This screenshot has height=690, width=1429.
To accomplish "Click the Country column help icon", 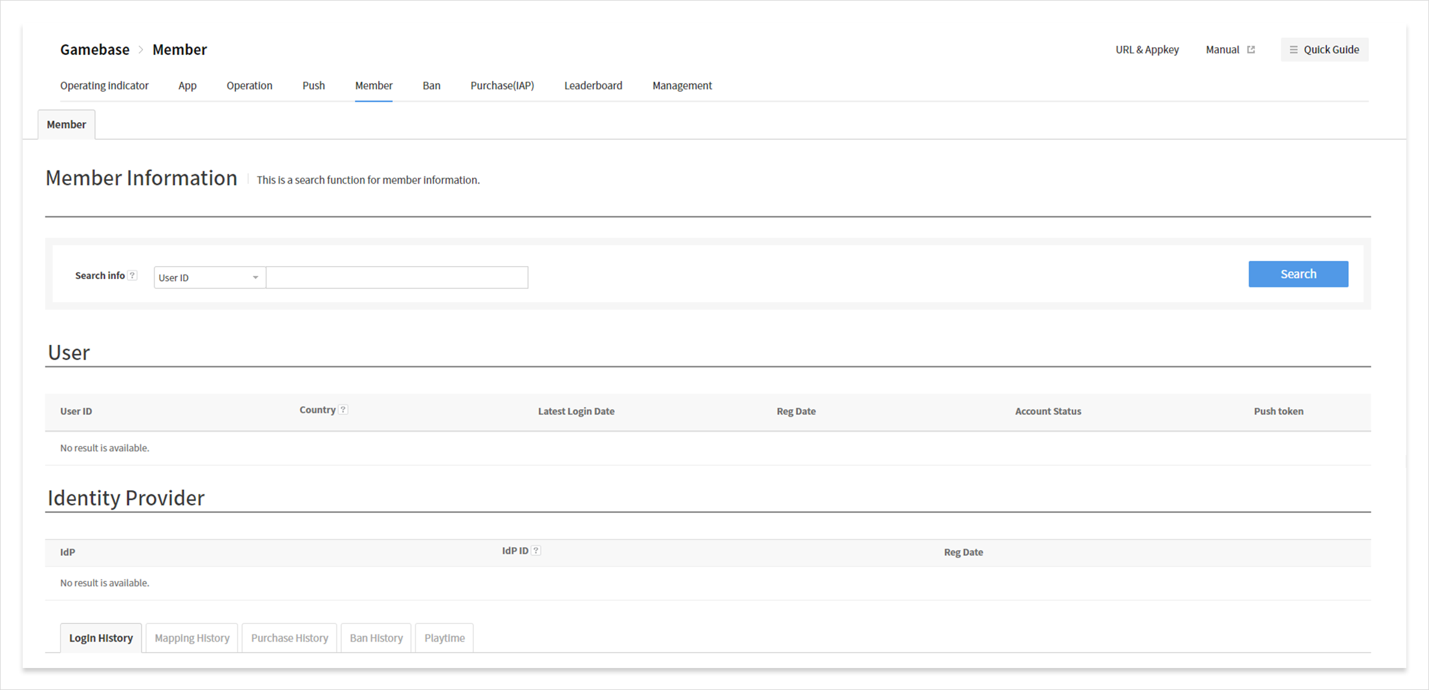I will click(343, 410).
